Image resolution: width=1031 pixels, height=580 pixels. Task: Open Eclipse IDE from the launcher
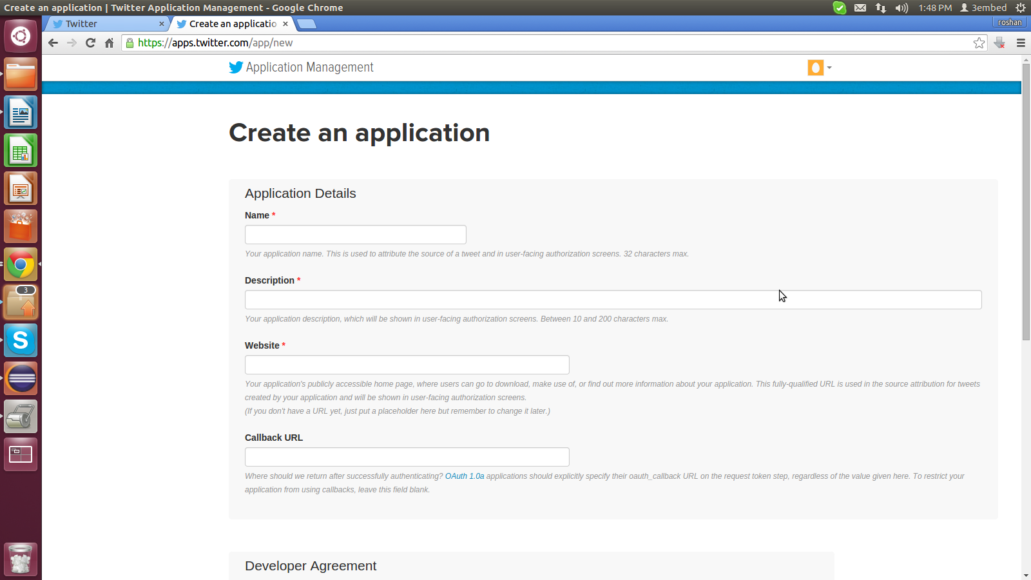[x=21, y=379]
